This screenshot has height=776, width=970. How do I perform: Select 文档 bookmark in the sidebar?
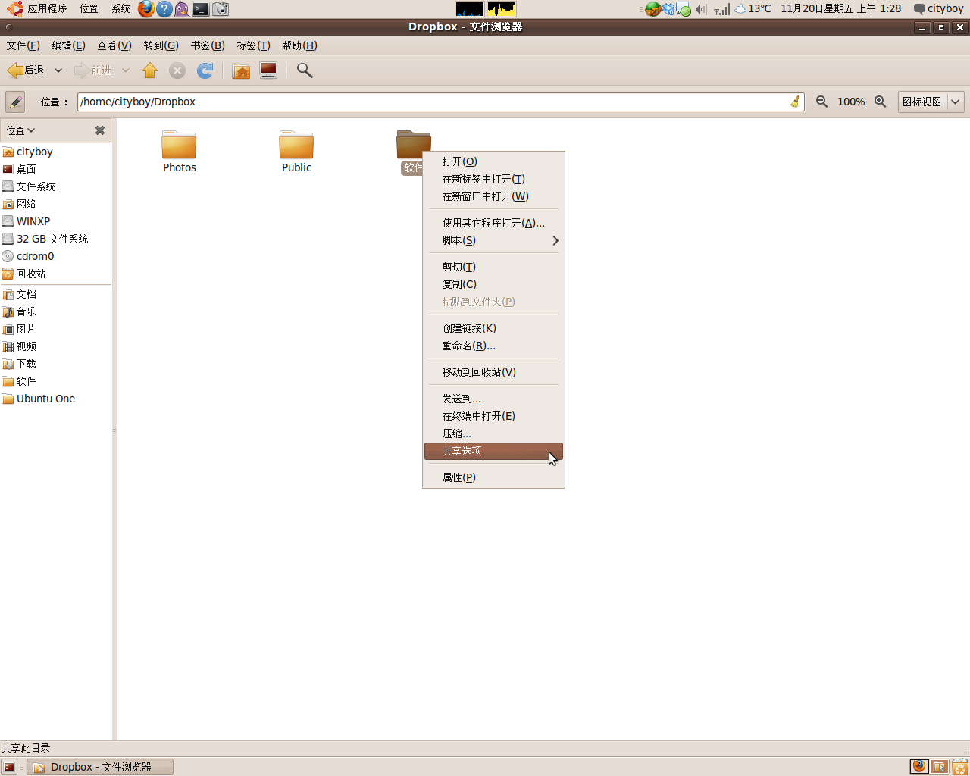click(56, 294)
